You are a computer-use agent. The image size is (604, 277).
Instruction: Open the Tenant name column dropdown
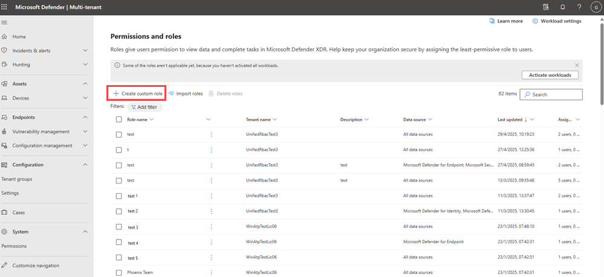click(x=274, y=119)
